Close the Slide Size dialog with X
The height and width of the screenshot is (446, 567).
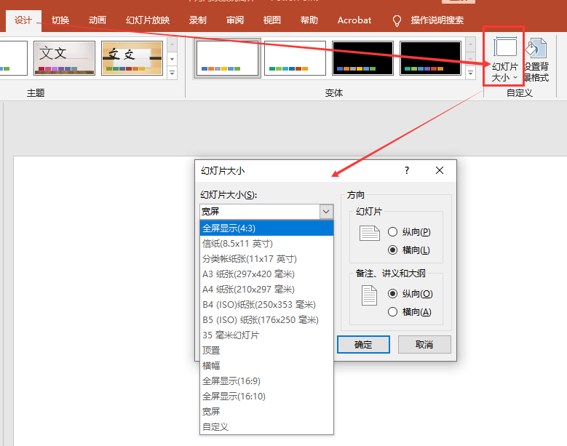[x=440, y=170]
